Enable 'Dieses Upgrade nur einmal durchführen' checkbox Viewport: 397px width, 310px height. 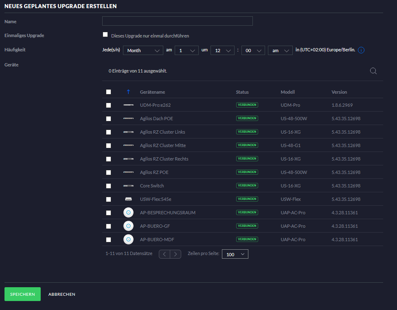pyautogui.click(x=105, y=35)
